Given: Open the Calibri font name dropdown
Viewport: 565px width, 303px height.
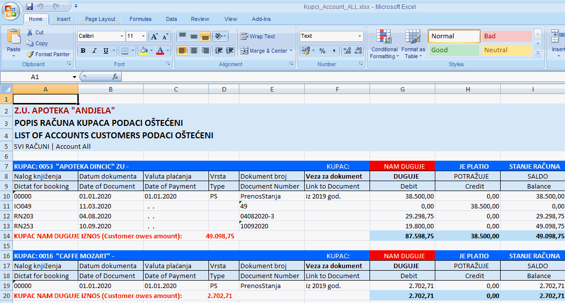Looking at the screenshot, I should pos(122,36).
